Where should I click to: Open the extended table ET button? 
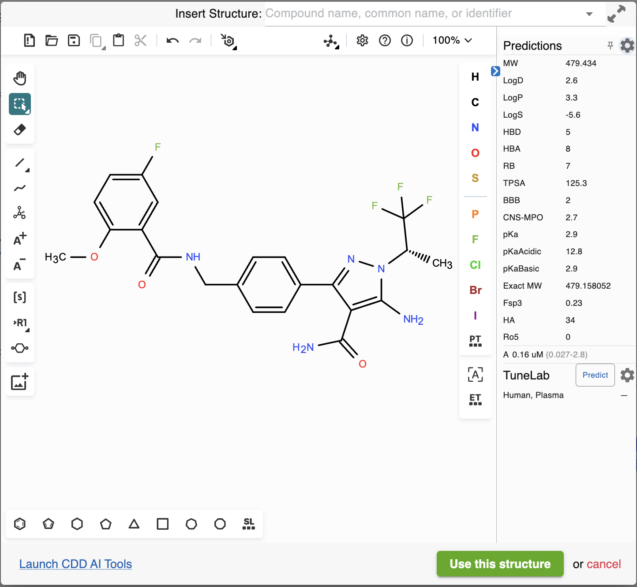[x=475, y=399]
